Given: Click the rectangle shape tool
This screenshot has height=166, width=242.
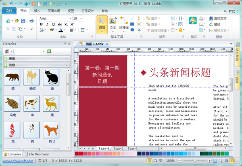Looking at the screenshot, I should coord(132,24).
